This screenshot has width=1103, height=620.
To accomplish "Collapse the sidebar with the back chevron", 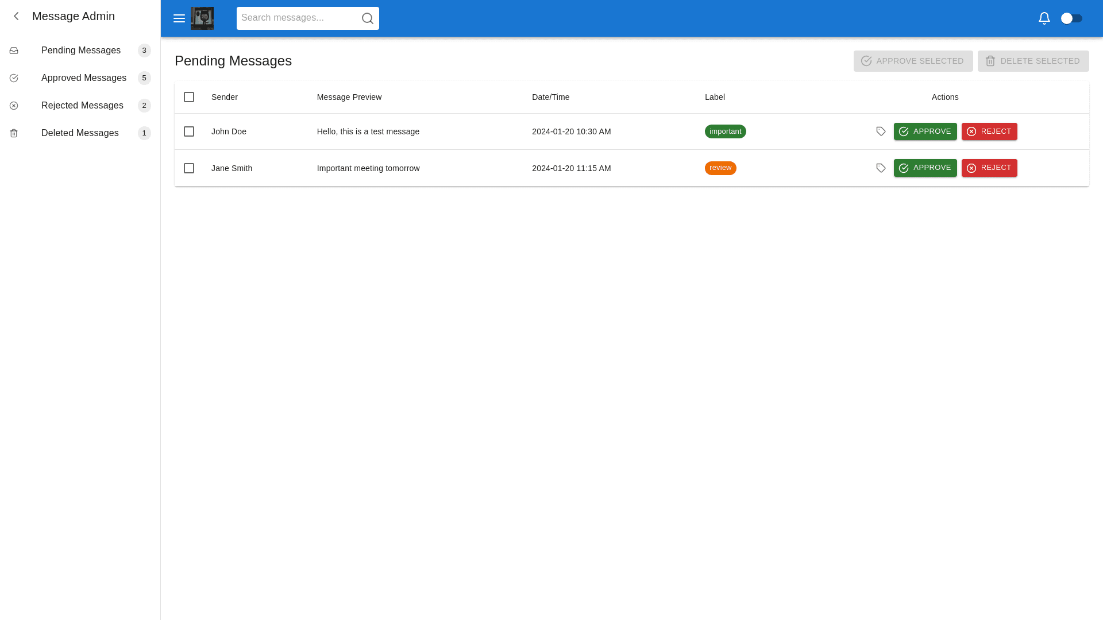I will tap(16, 16).
